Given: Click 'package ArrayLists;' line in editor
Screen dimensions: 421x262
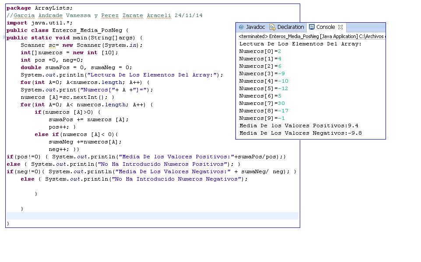Looking at the screenshot, I should pos(39,8).
